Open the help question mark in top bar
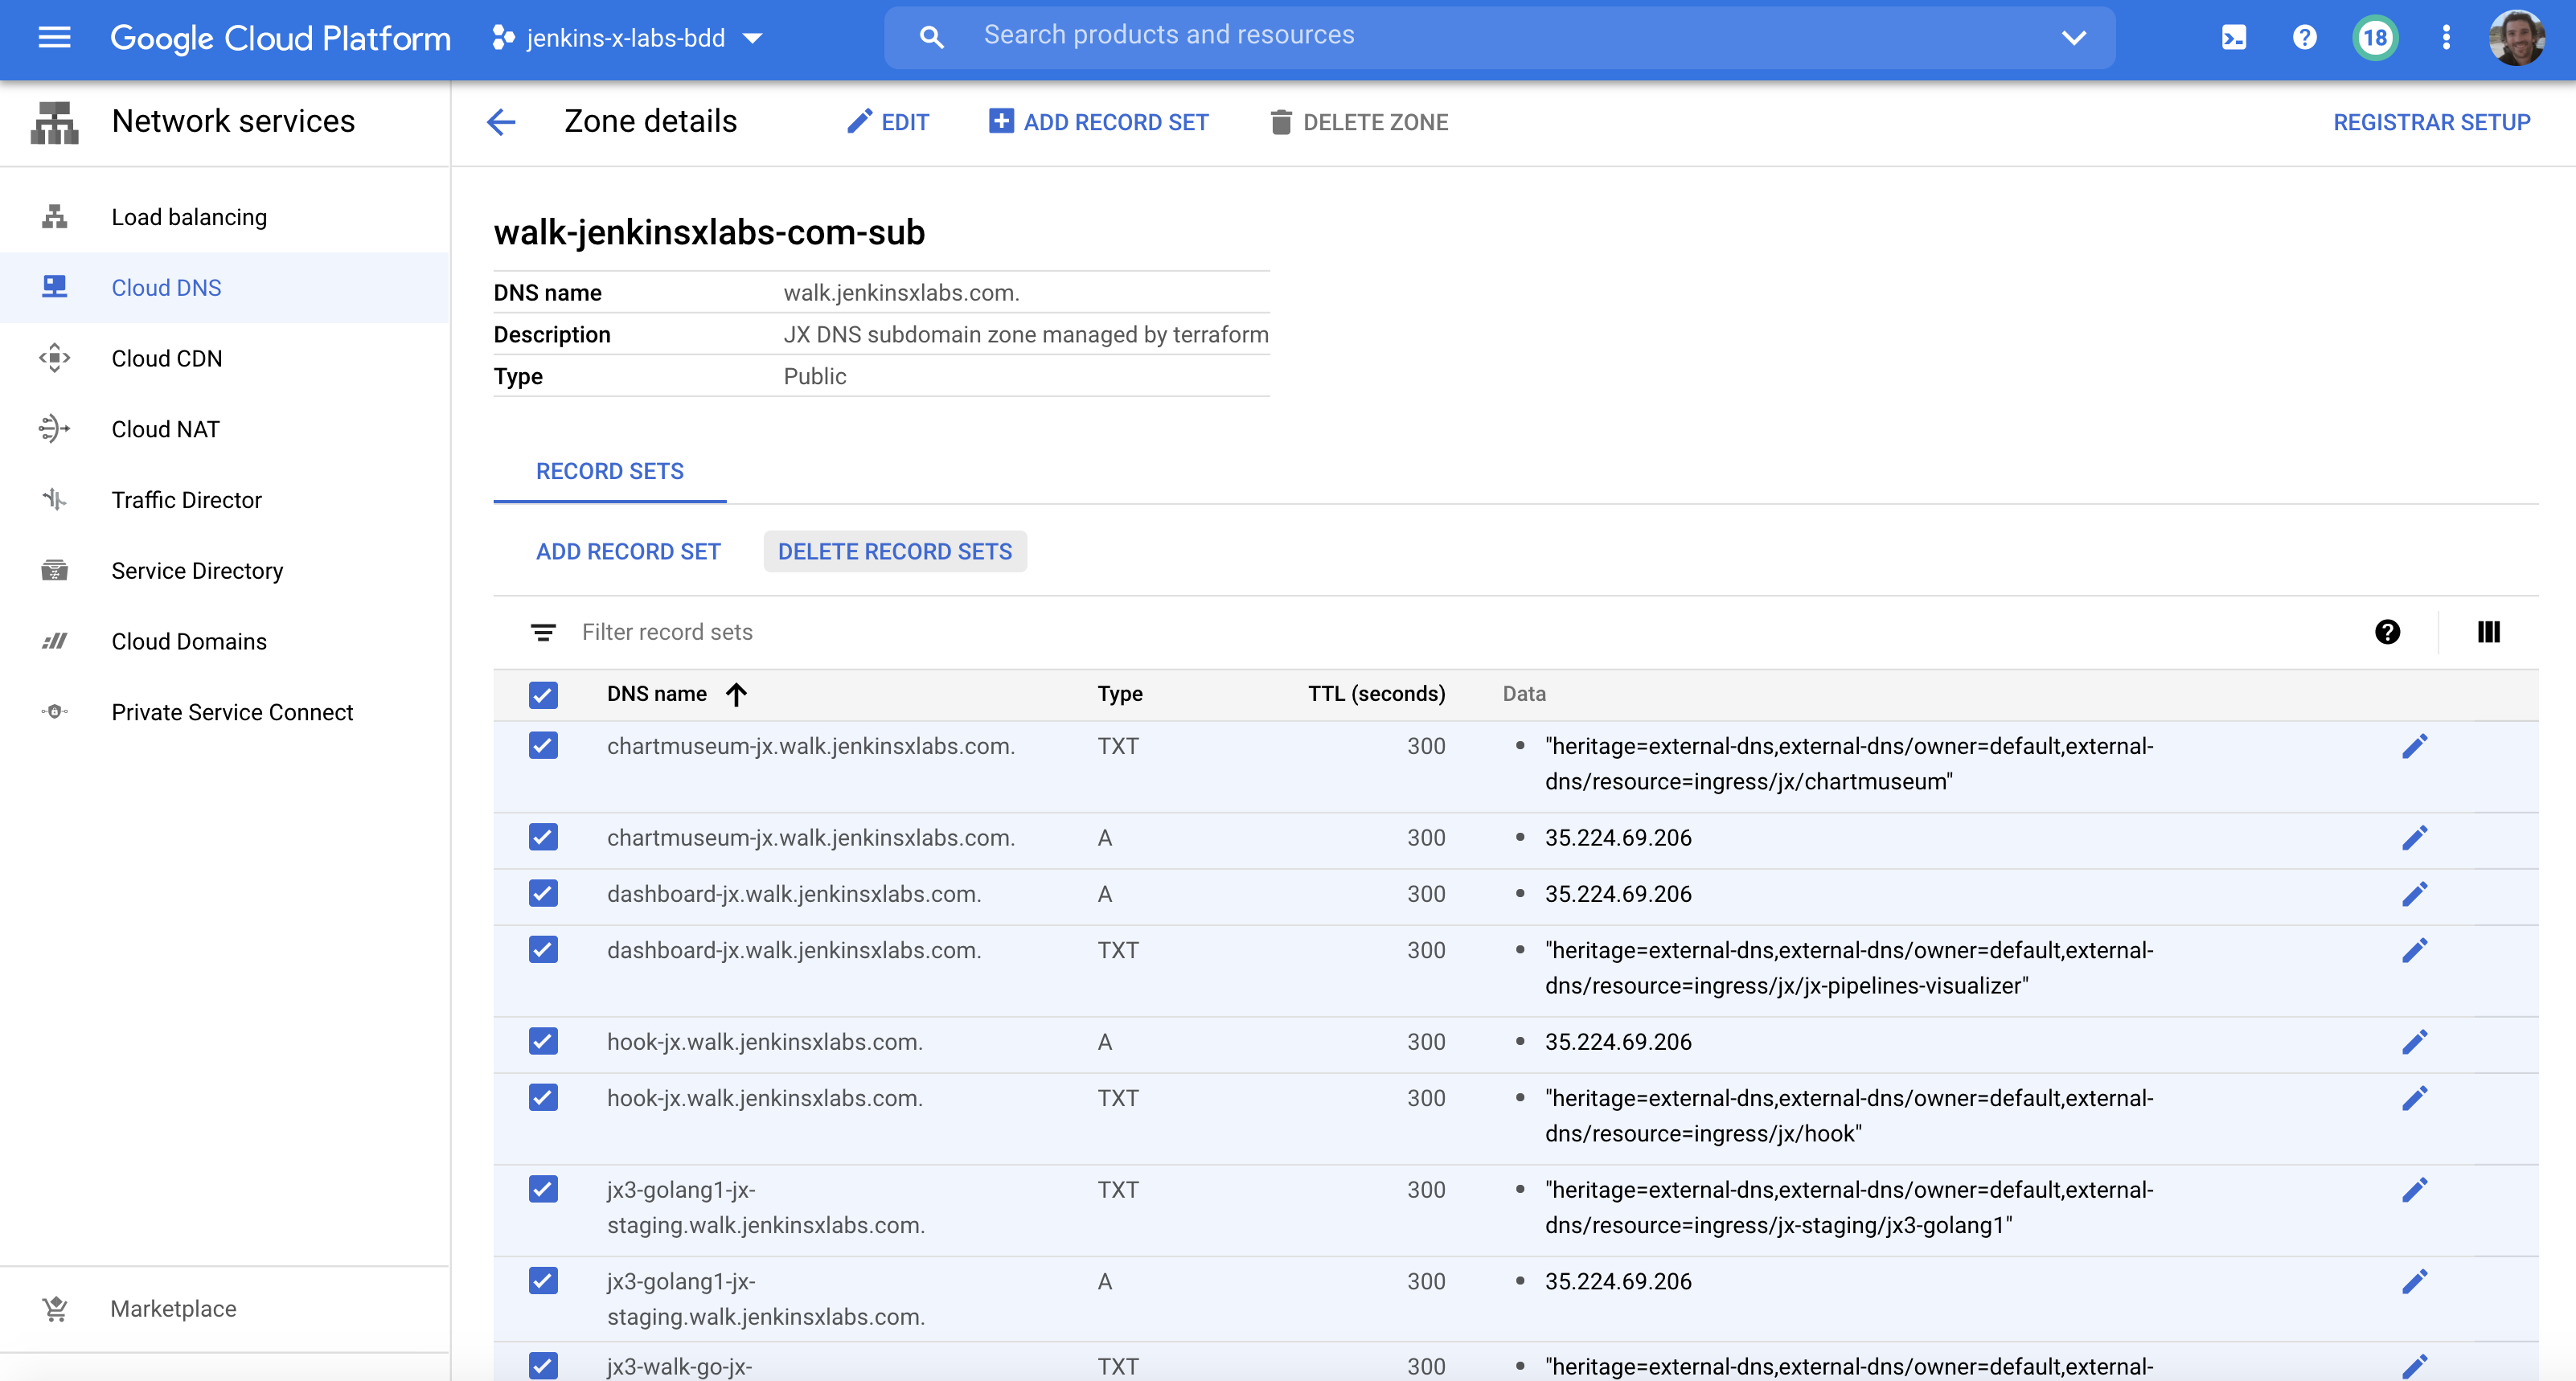2576x1381 pixels. pos(2304,38)
